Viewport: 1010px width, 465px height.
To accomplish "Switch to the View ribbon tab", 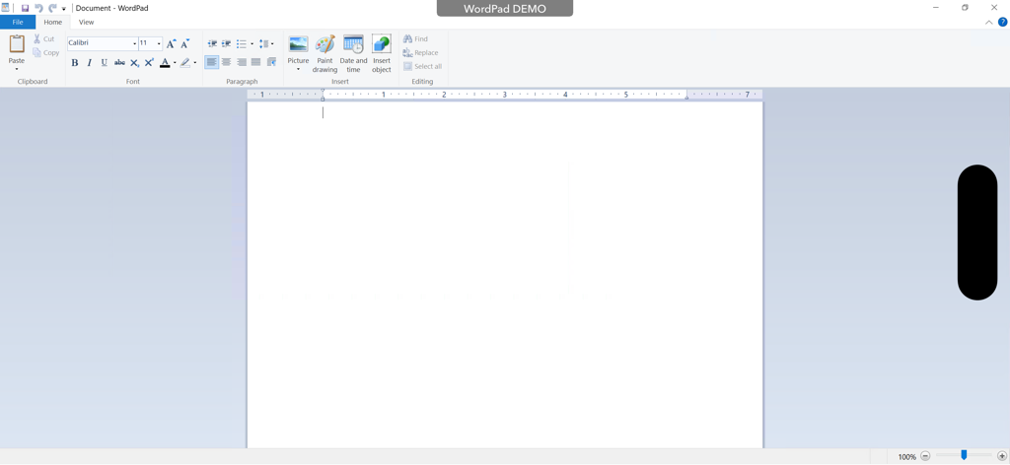I will (87, 22).
